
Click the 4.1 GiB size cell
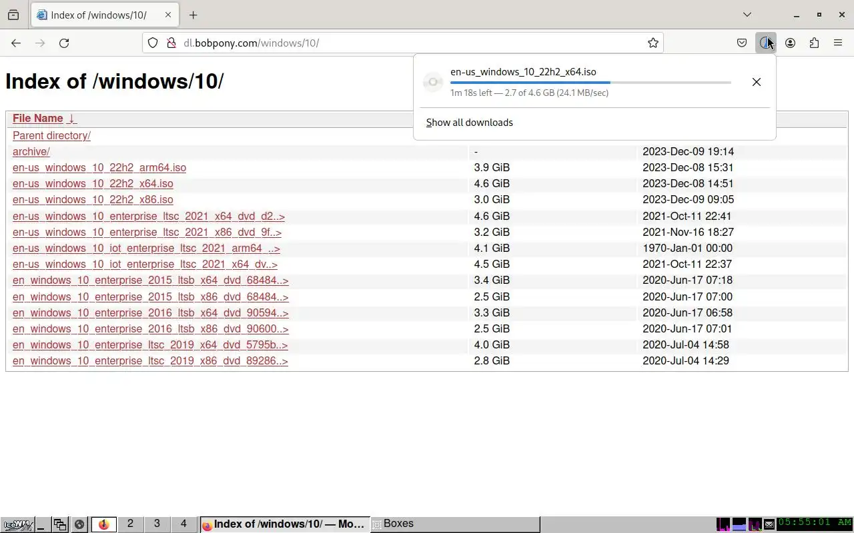[x=492, y=249]
